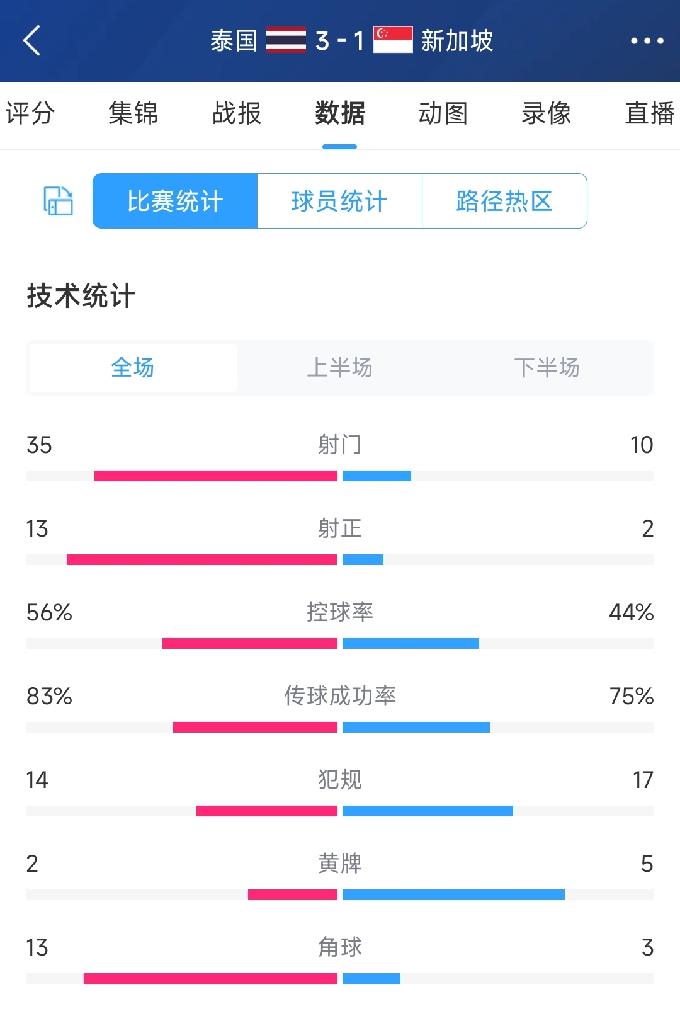Switch to the 评分 tab

(x=30, y=114)
